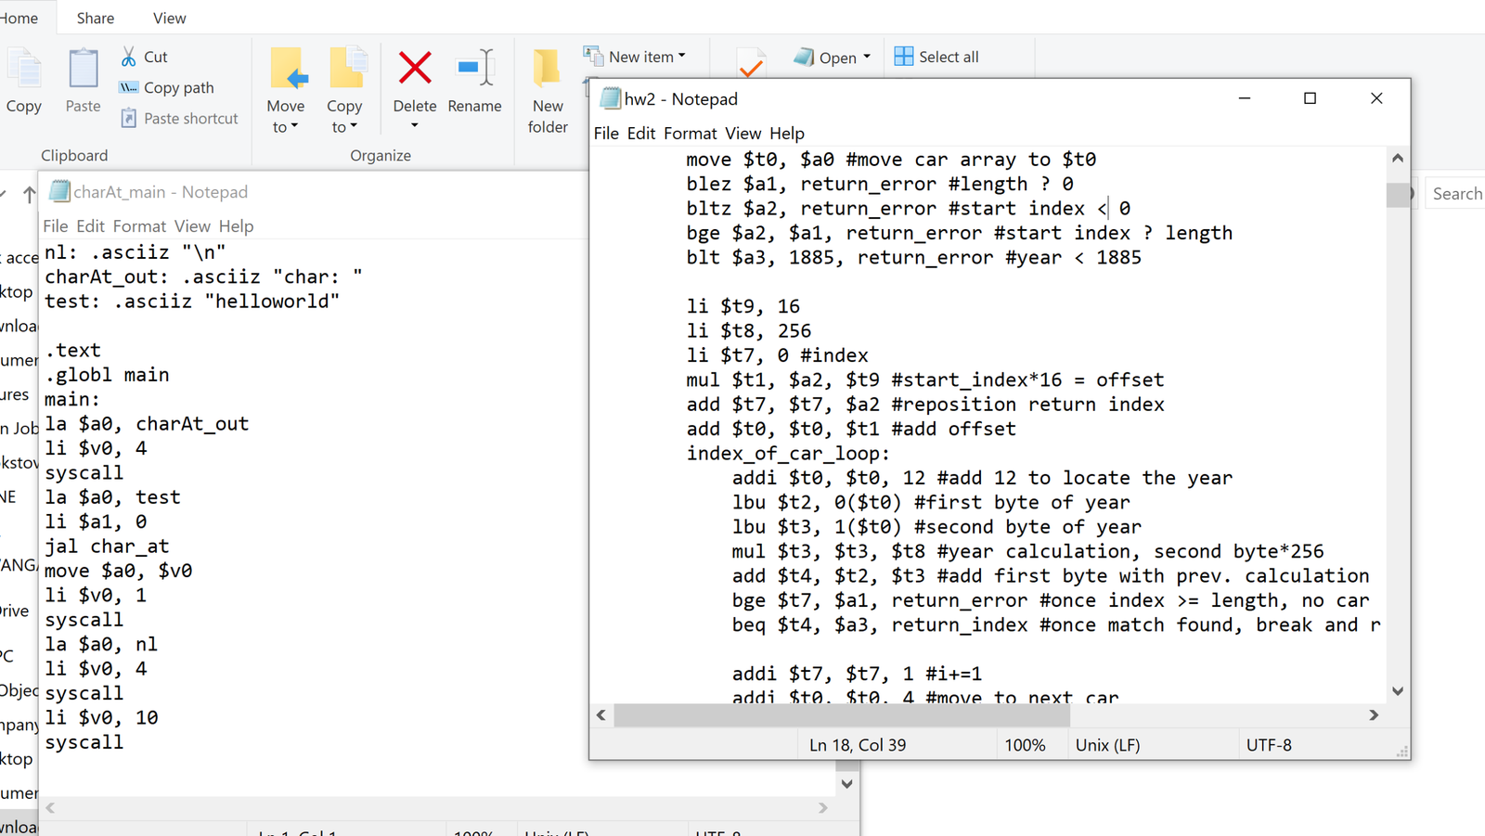Click the Cut scissors icon

(129, 57)
